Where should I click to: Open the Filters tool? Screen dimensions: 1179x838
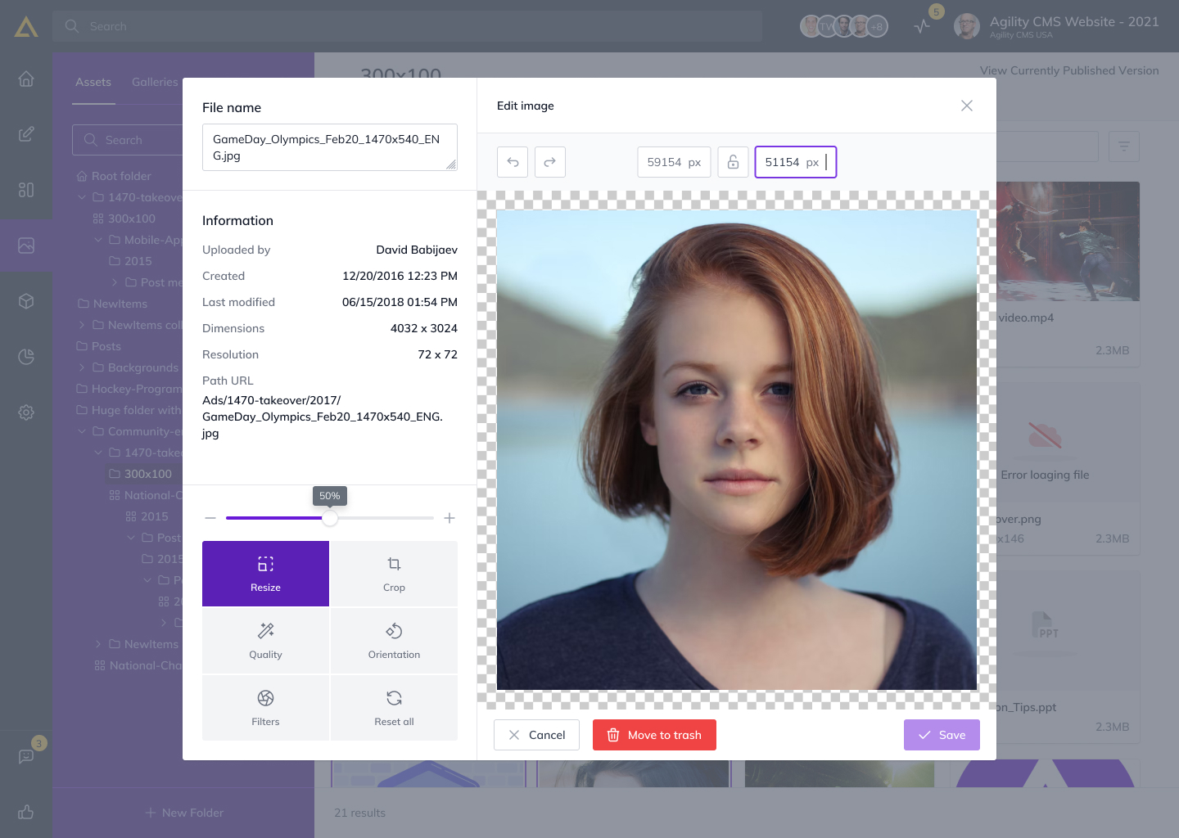265,708
